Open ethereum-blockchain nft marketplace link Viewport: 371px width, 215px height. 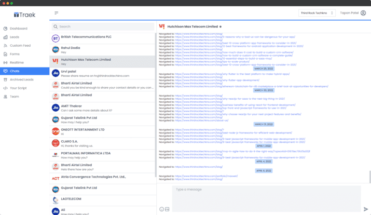252,86
